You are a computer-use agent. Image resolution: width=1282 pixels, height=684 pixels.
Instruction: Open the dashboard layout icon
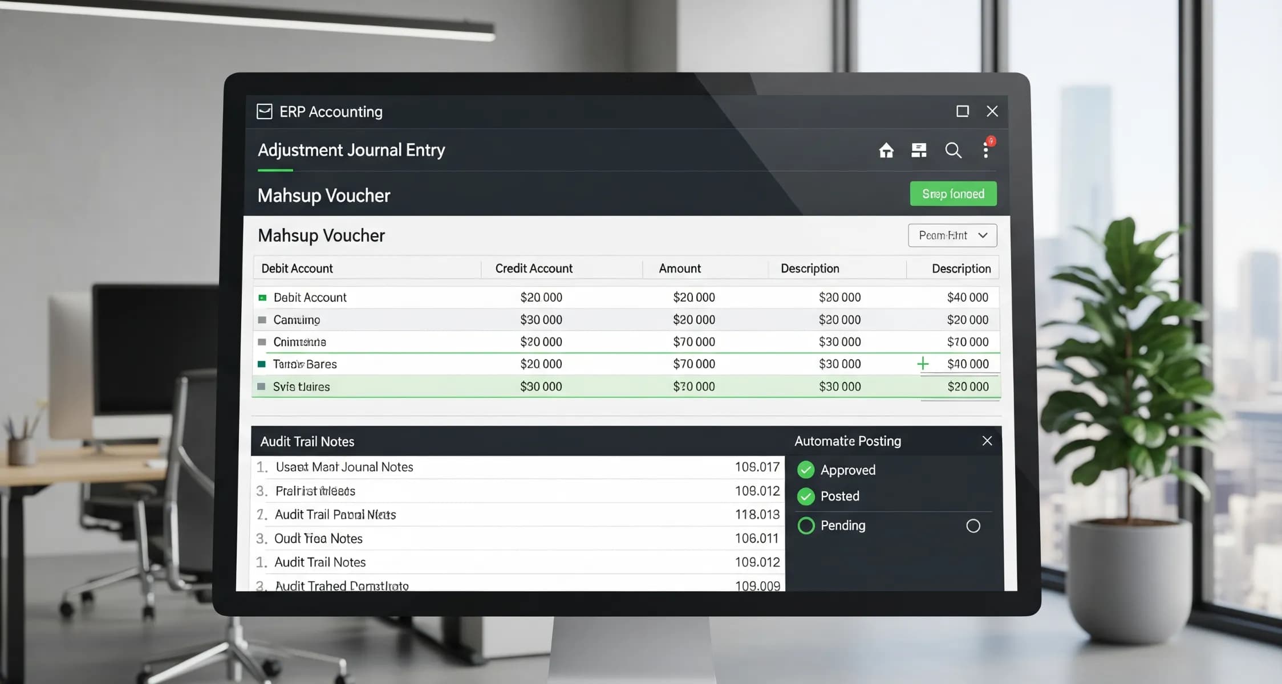pyautogui.click(x=919, y=150)
